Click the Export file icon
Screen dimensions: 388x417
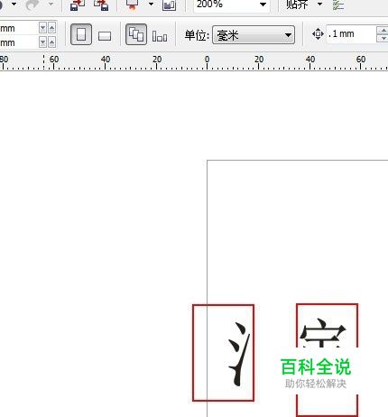(101, 5)
